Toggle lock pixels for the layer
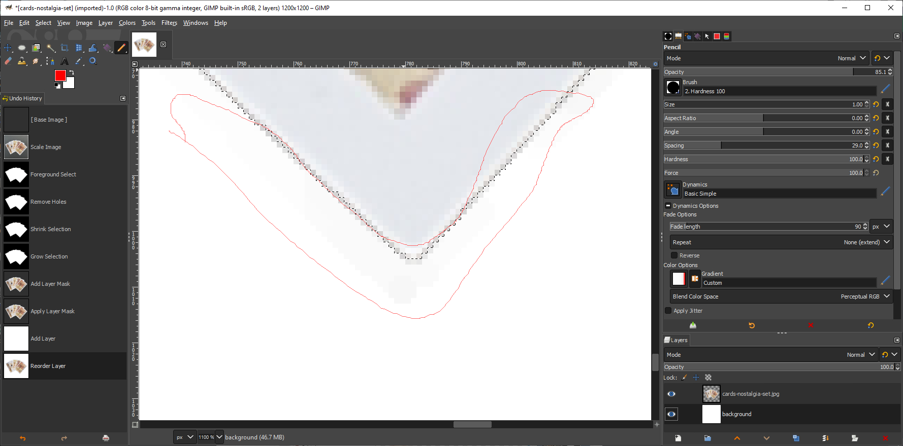Screen dimensions: 903x446 pyautogui.click(x=685, y=378)
